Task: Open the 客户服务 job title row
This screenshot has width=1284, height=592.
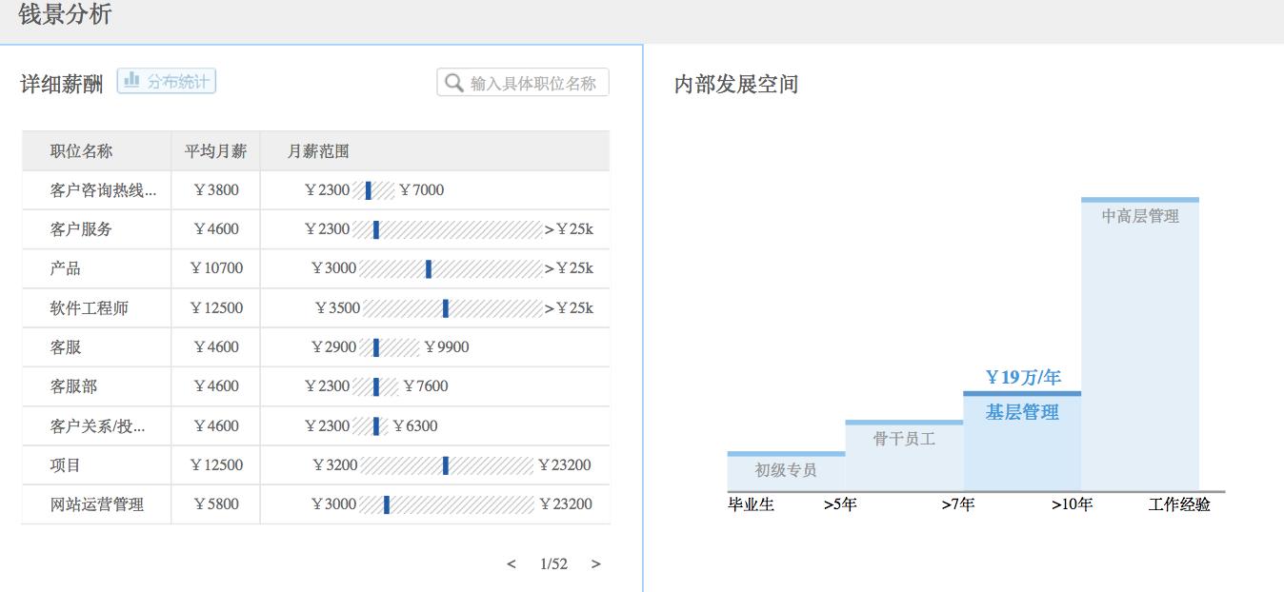Action: point(315,229)
